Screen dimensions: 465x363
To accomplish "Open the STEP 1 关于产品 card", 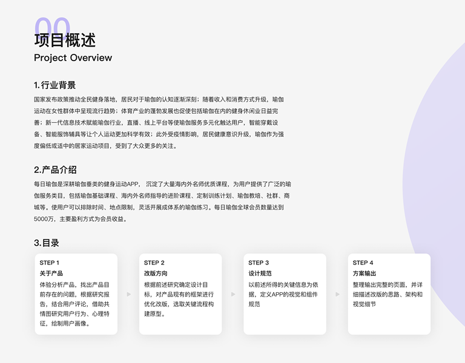I will (x=76, y=294).
